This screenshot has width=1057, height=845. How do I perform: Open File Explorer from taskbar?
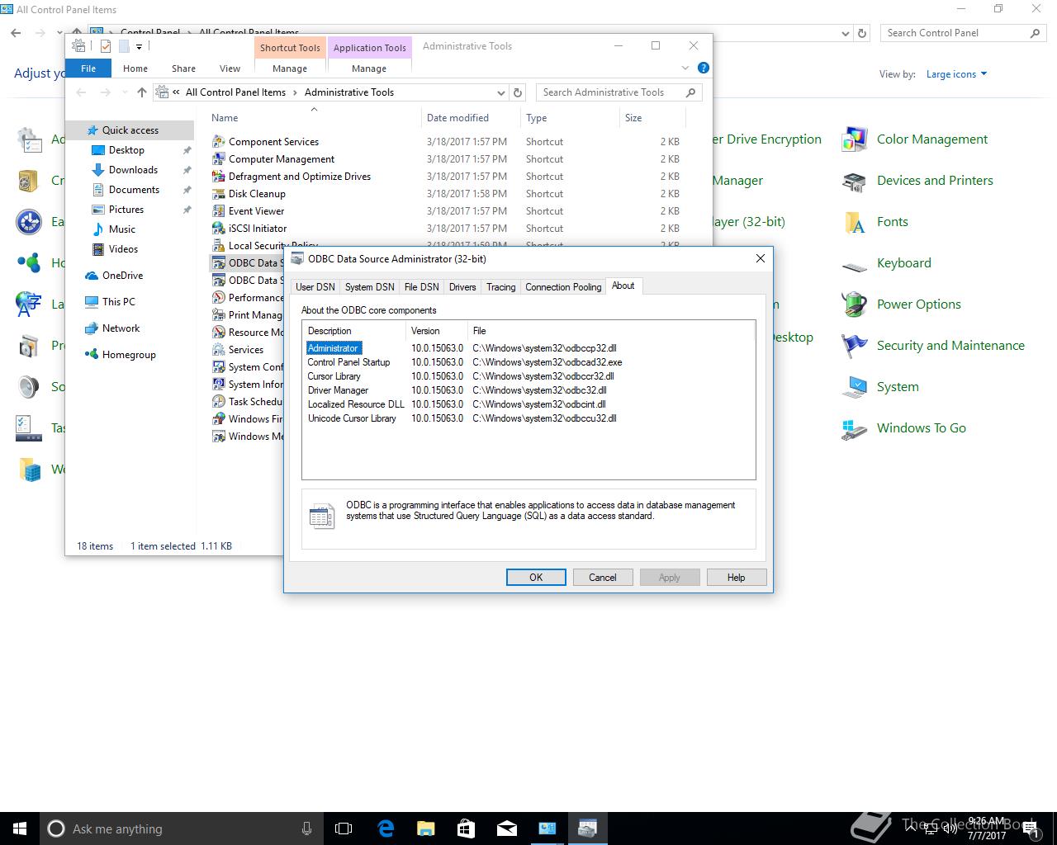(425, 828)
